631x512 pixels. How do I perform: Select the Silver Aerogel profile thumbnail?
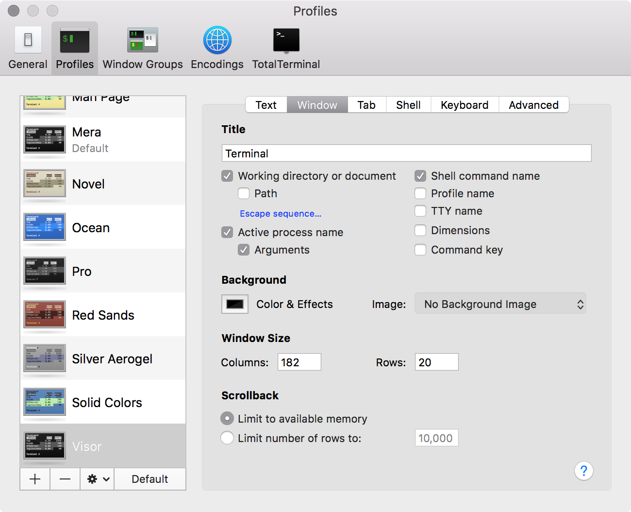(x=45, y=358)
